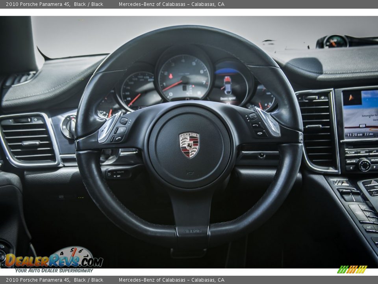
Task: Click the Porsche crest on the steering wheel
Action: pyautogui.click(x=189, y=146)
